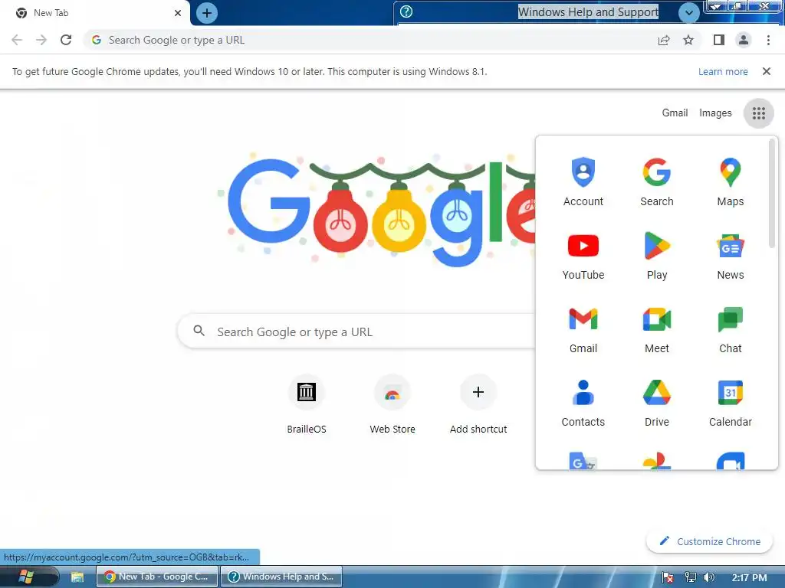
Task: Open Google Search from the apps panel
Action: (x=656, y=182)
